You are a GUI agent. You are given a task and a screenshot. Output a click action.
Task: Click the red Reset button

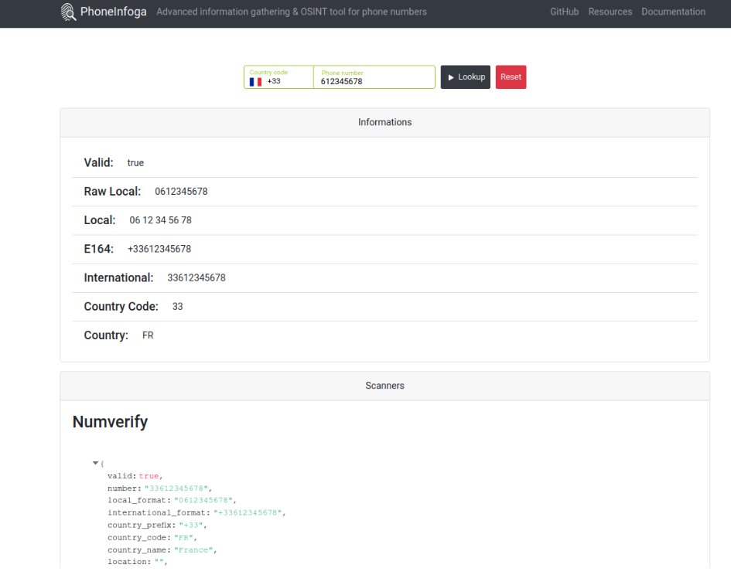tap(511, 77)
